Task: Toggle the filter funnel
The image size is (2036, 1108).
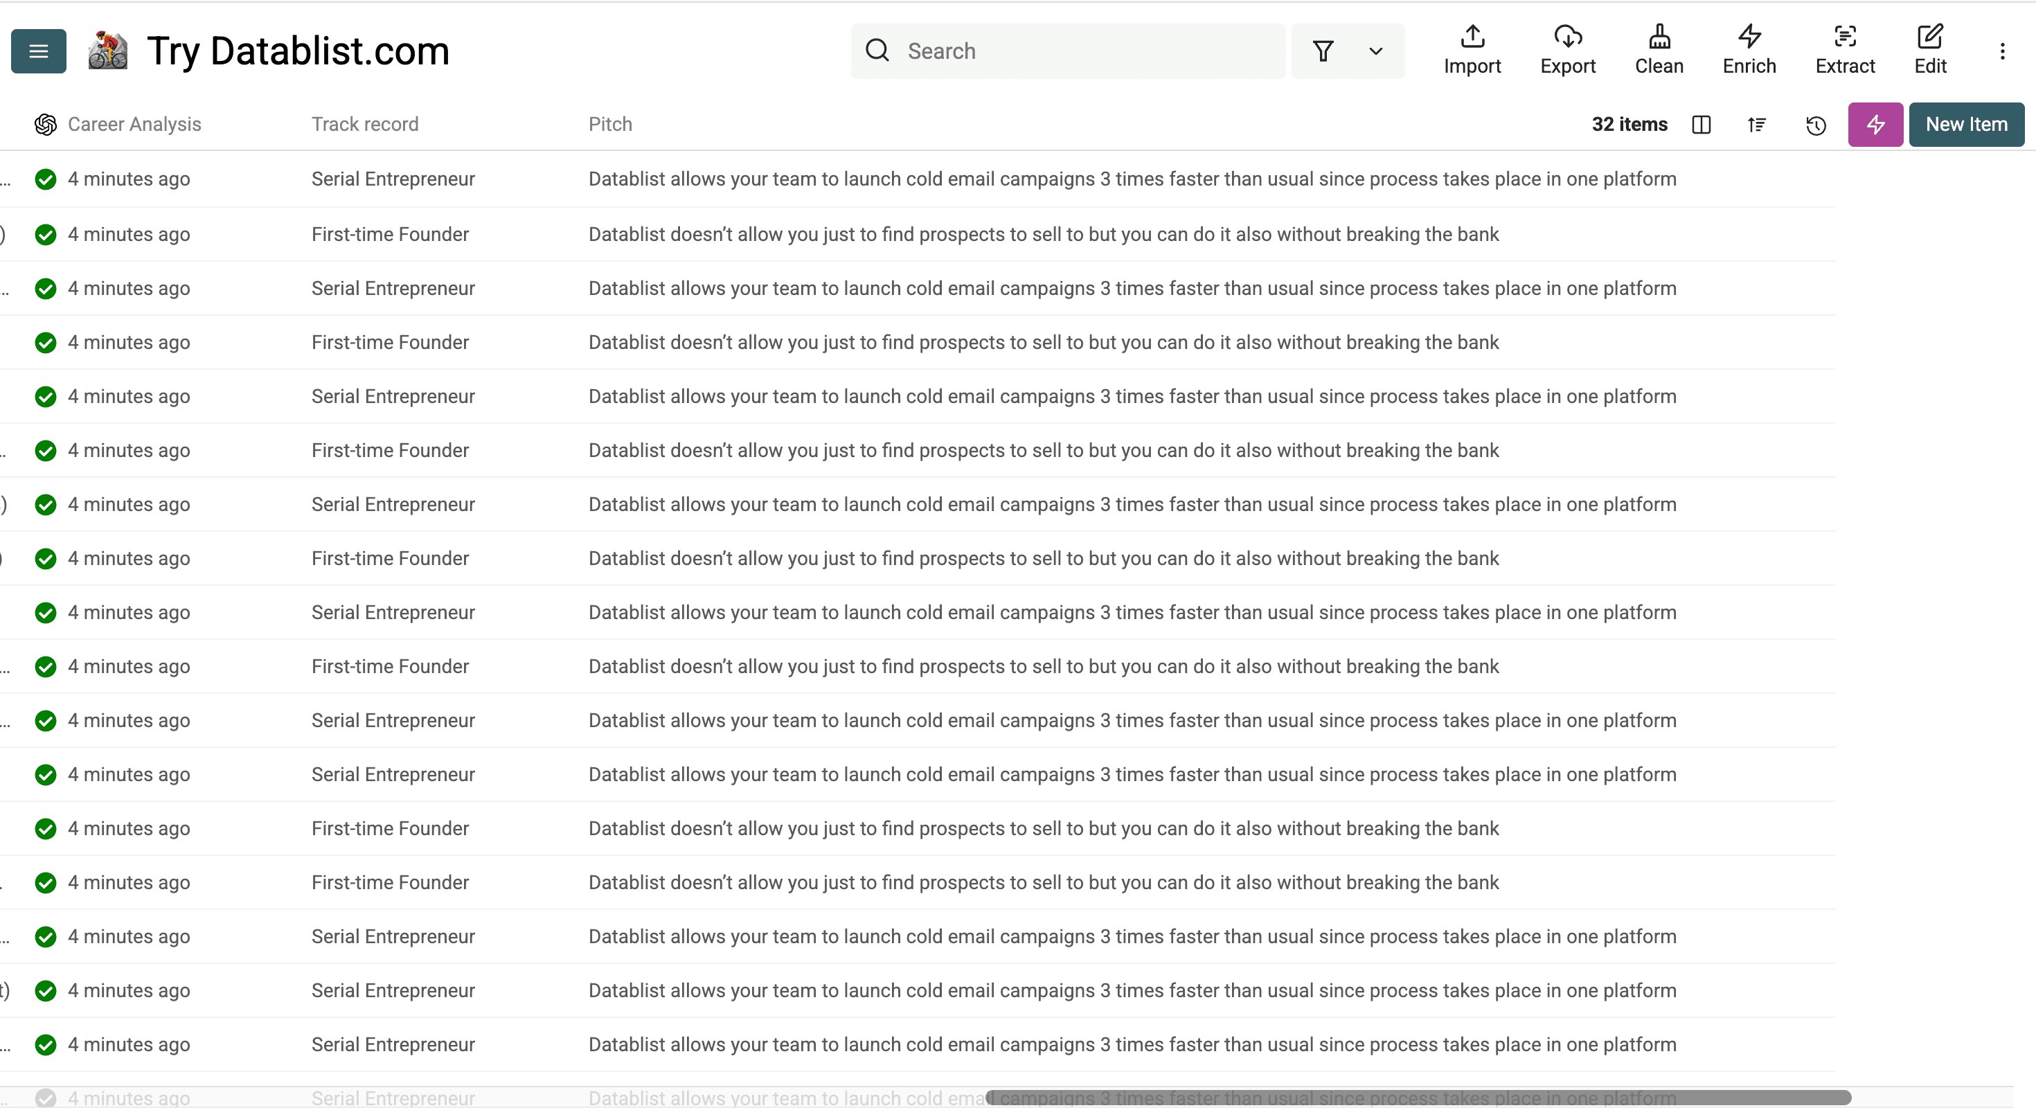Action: (1323, 51)
